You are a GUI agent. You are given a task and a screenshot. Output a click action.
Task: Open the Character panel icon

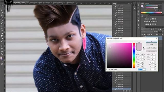[x=138, y=18]
